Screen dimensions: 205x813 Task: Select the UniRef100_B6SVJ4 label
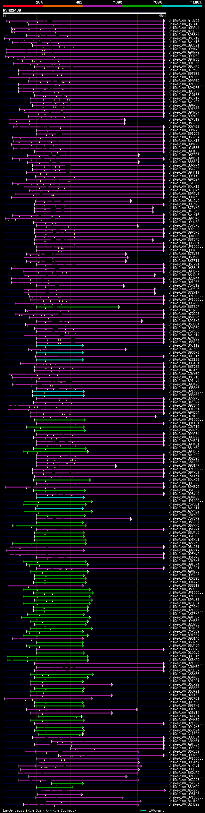tap(184, 137)
